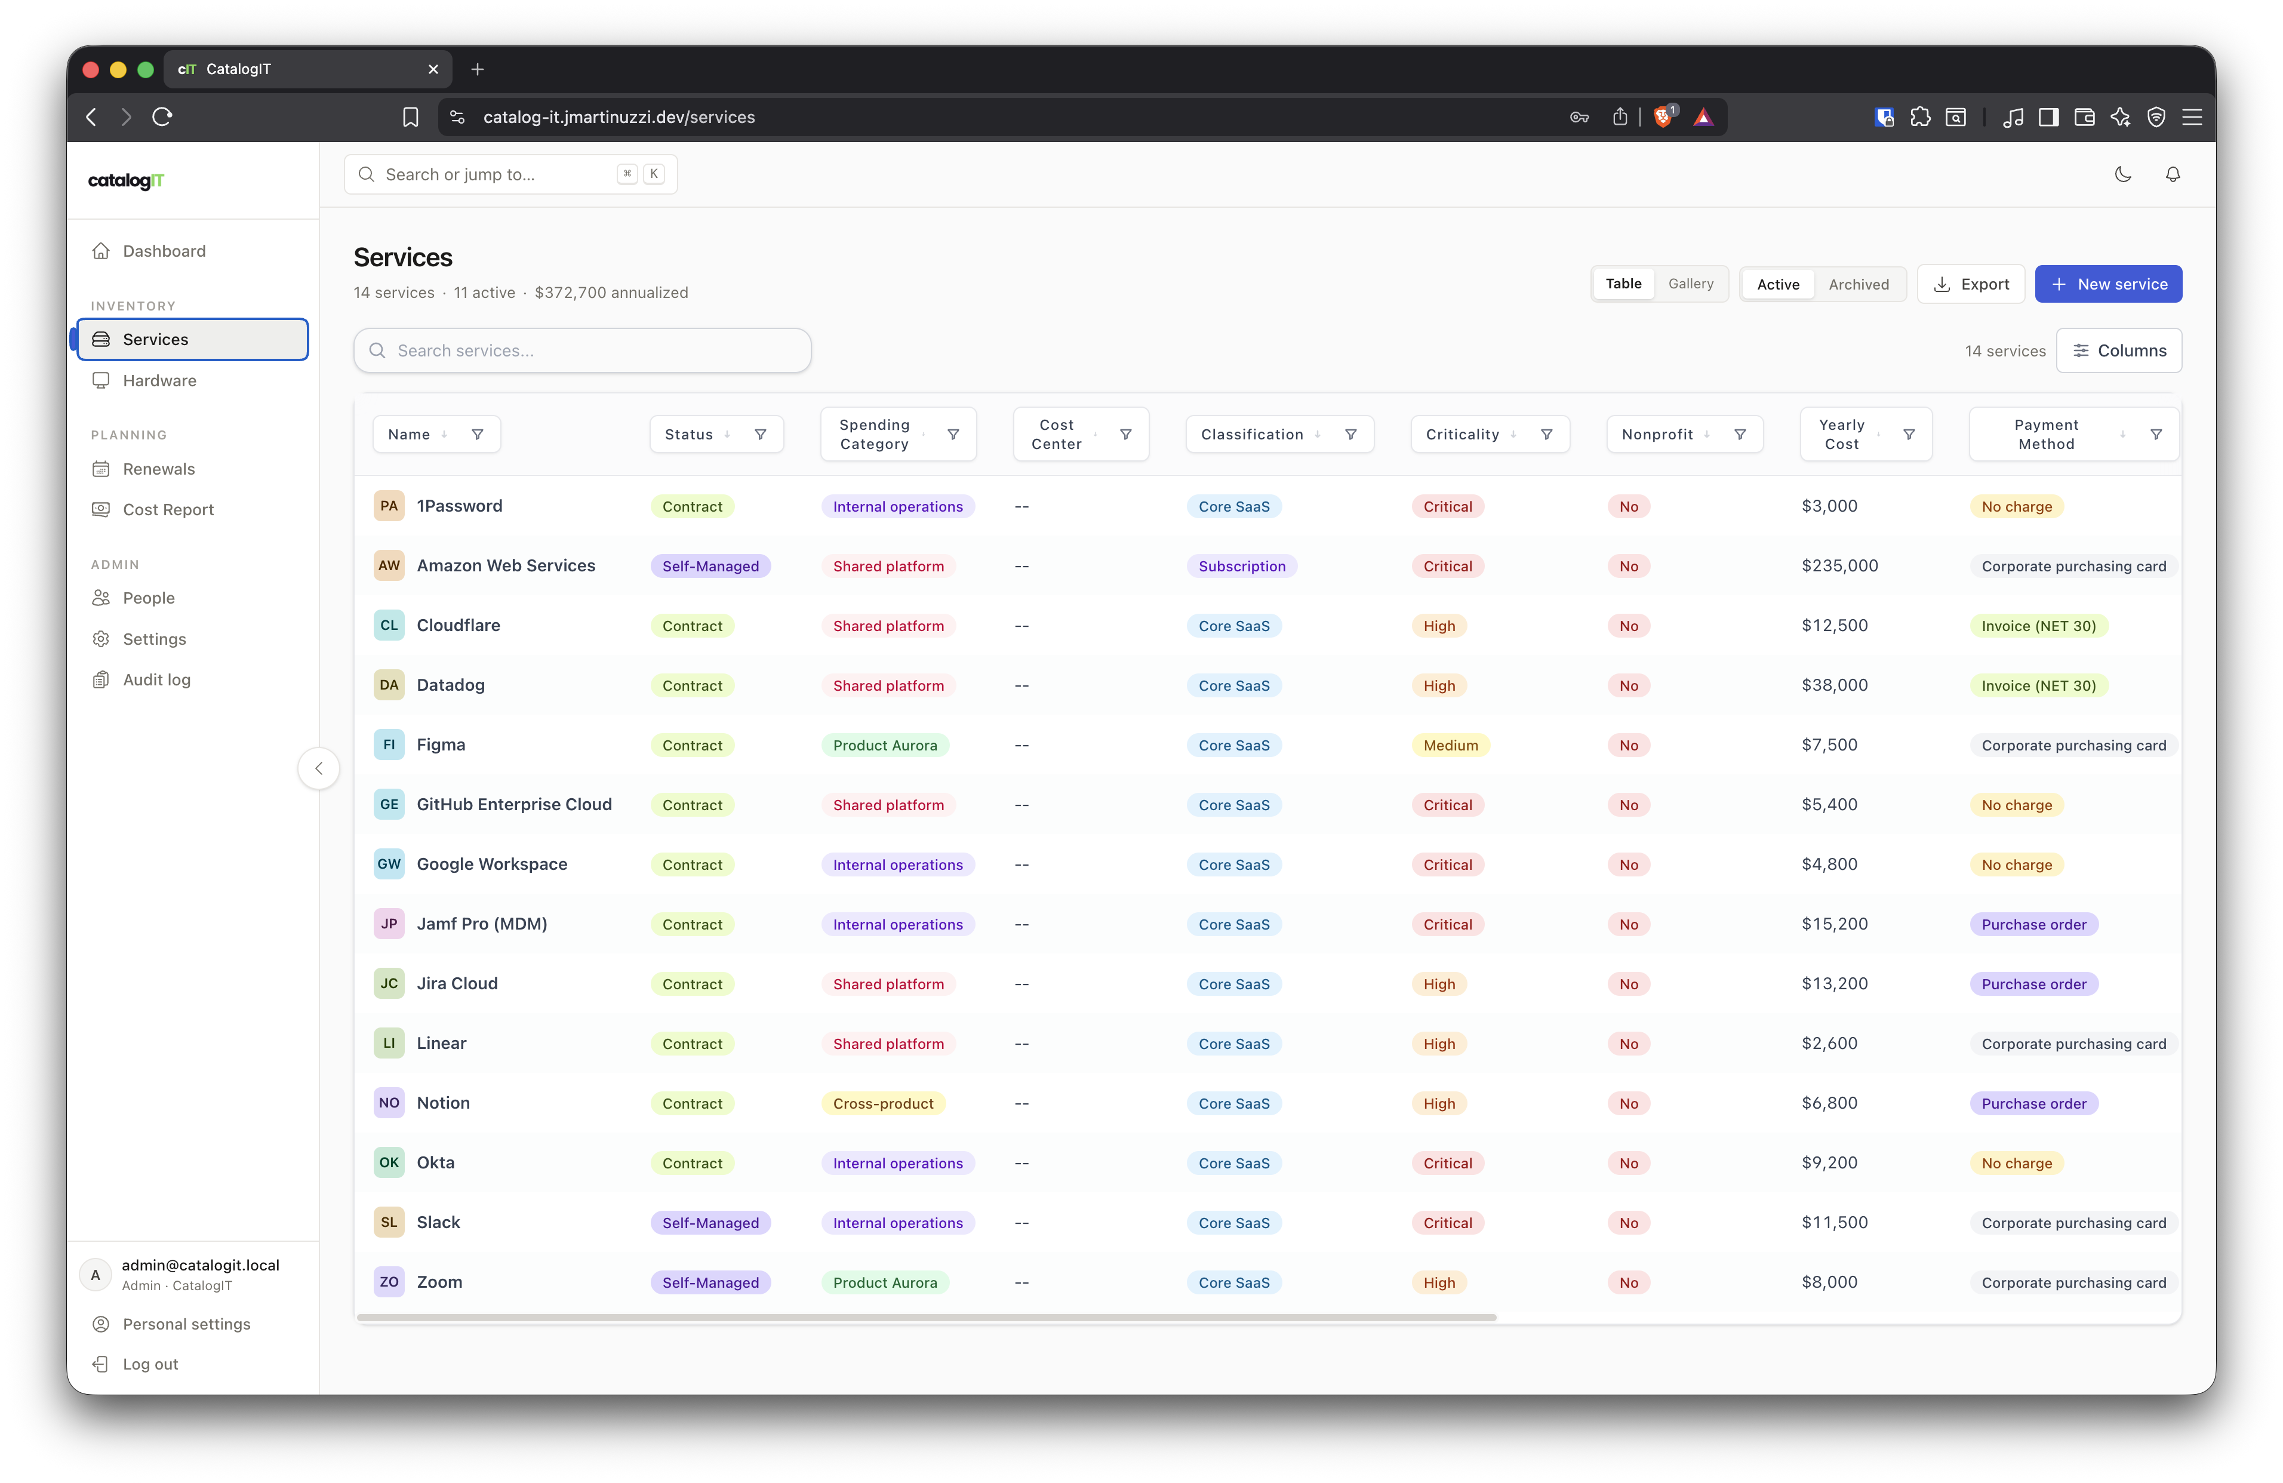Image resolution: width=2283 pixels, height=1483 pixels.
Task: Open the Classification filter funnel
Action: coord(1350,435)
